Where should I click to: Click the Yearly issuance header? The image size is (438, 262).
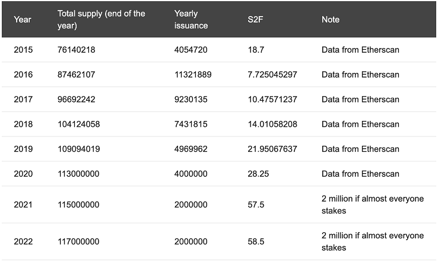(x=191, y=20)
